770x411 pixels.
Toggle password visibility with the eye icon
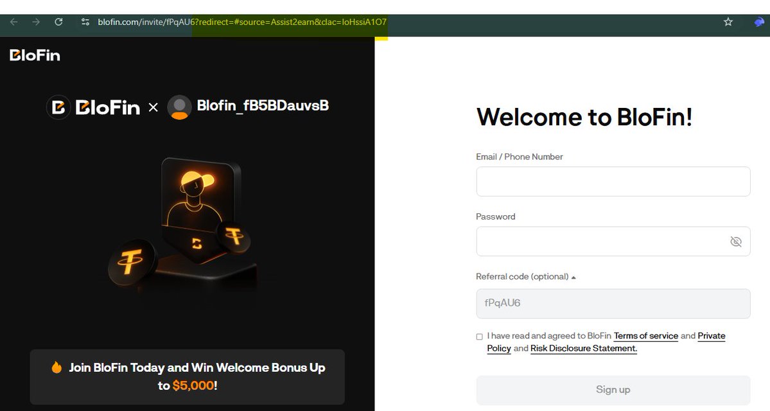[737, 241]
